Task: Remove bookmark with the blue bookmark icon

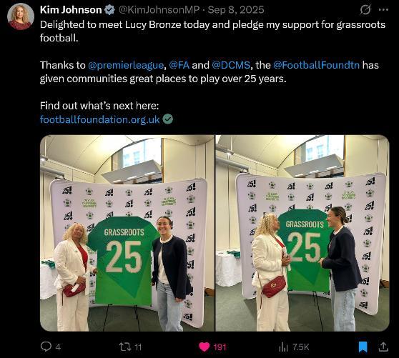Action: pos(363,347)
